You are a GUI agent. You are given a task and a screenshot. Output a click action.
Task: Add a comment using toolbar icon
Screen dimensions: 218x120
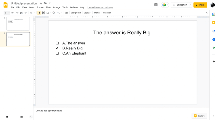[66, 13]
